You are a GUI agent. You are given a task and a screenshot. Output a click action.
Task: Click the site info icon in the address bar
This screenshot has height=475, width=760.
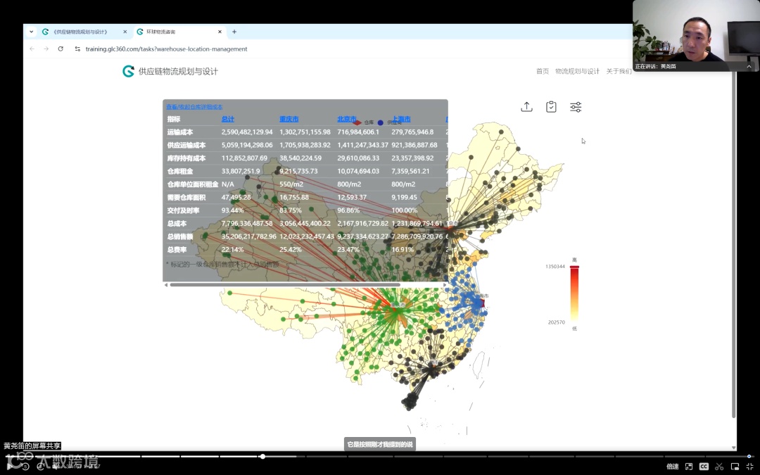[x=77, y=49]
